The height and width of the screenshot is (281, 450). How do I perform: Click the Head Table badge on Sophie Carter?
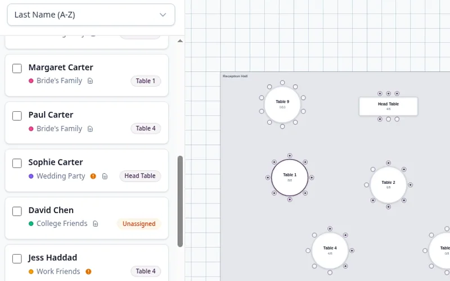tap(140, 176)
